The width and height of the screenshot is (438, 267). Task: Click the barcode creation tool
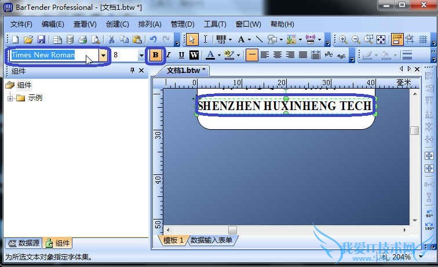[x=221, y=39]
